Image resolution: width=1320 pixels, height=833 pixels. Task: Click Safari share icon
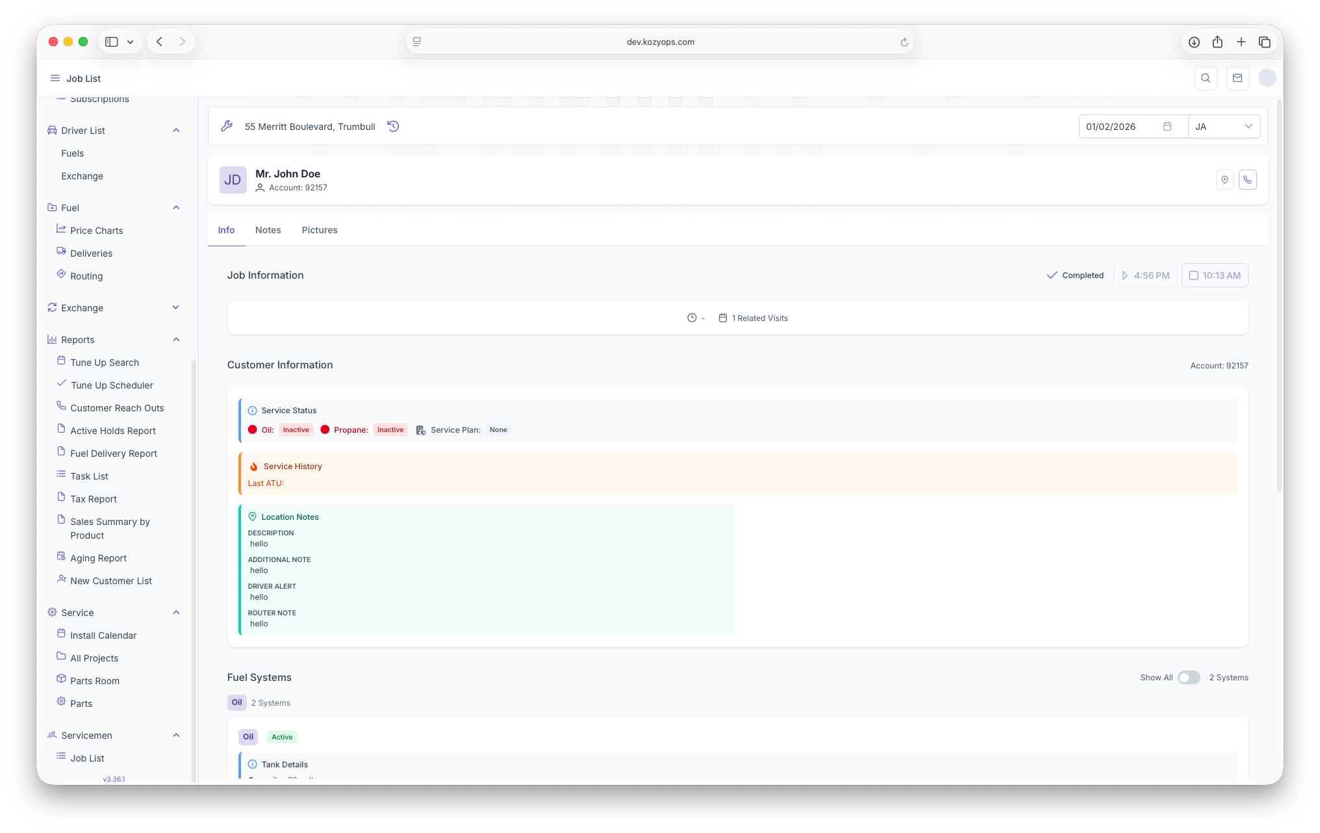point(1217,42)
